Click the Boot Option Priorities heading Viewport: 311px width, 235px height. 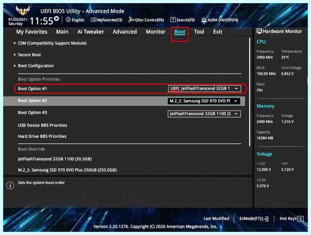[x=39, y=79]
